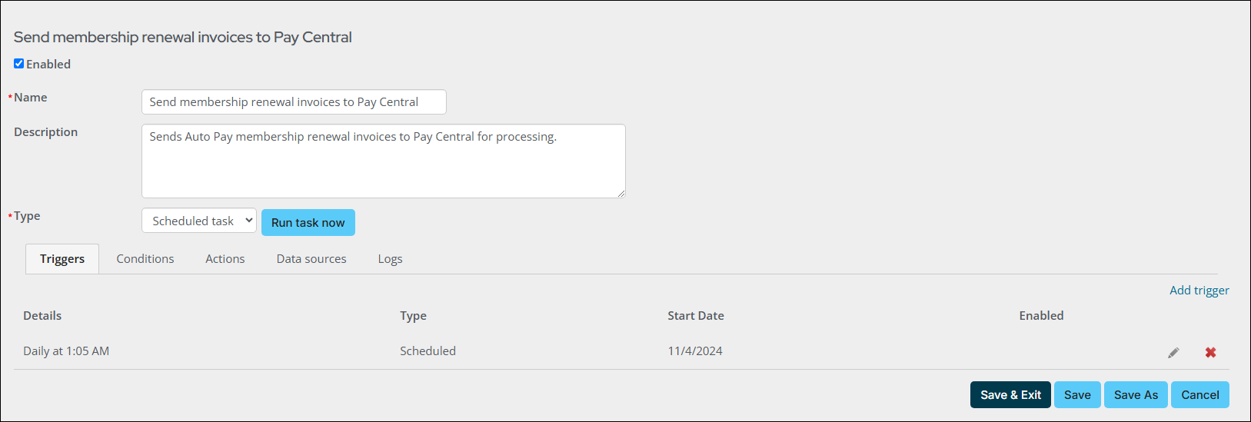Viewport: 1251px width, 422px height.
Task: Uncheck the Enabled checkbox
Action: tap(19, 64)
